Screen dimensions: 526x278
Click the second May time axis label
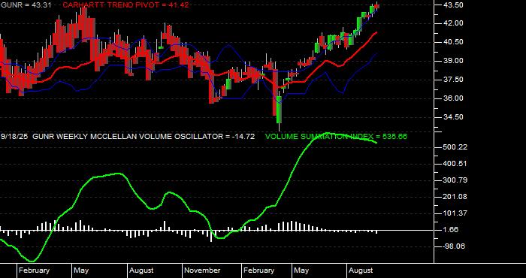(x=301, y=270)
